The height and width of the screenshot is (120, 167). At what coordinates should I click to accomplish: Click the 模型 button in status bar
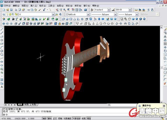click(x=89, y=119)
